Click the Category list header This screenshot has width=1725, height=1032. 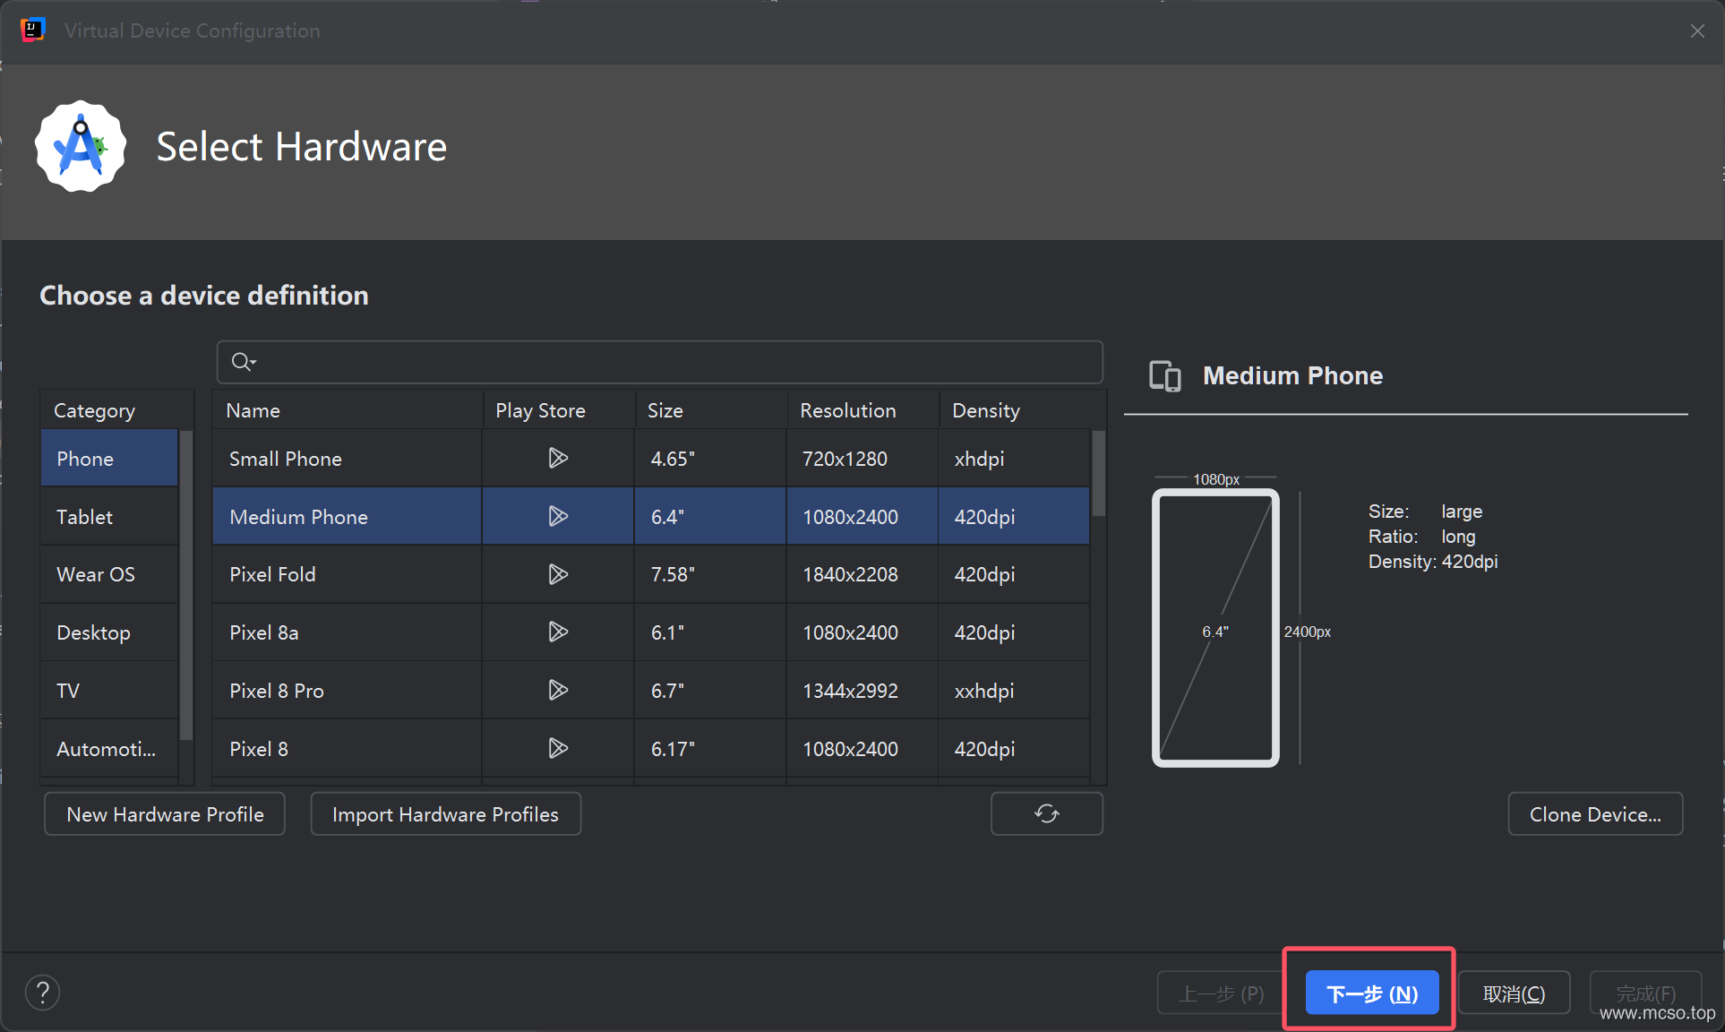116,410
